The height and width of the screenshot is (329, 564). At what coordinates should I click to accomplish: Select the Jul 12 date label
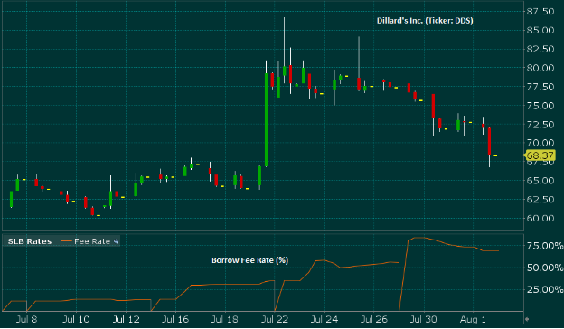tap(126, 320)
